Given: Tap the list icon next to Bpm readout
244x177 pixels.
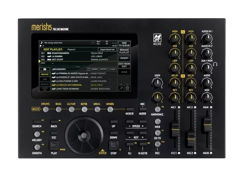Looking at the screenshot, I should pyautogui.click(x=93, y=43).
